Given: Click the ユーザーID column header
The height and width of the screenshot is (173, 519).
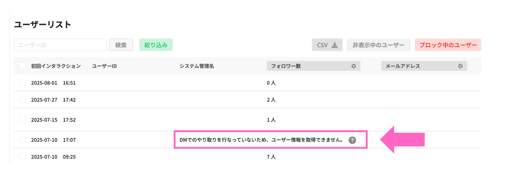Looking at the screenshot, I should (104, 66).
